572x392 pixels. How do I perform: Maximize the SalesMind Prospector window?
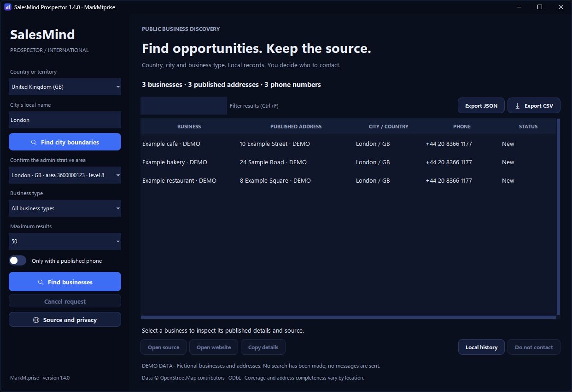[x=540, y=7]
